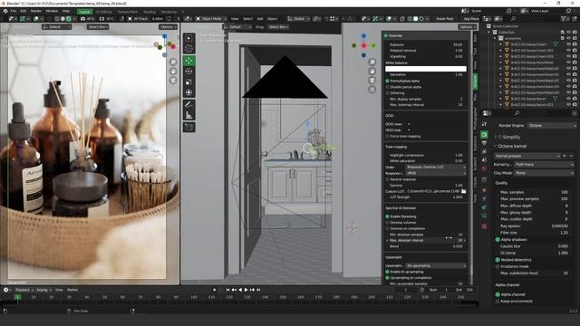Click zoom magnifier in right viewport
Screen dimensions: 580x326
click(372, 62)
